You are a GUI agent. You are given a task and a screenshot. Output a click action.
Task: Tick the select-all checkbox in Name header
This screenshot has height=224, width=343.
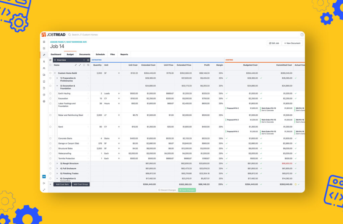(x=50, y=65)
